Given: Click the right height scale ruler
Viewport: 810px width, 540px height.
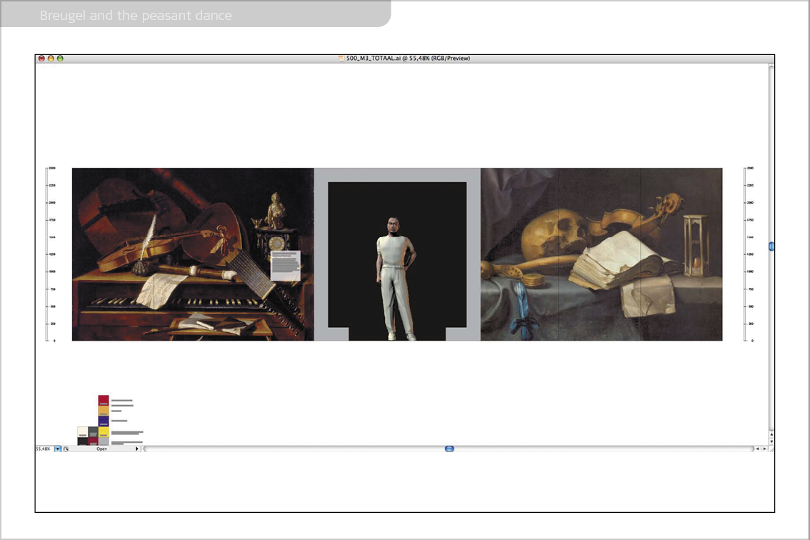Looking at the screenshot, I should pyautogui.click(x=749, y=254).
